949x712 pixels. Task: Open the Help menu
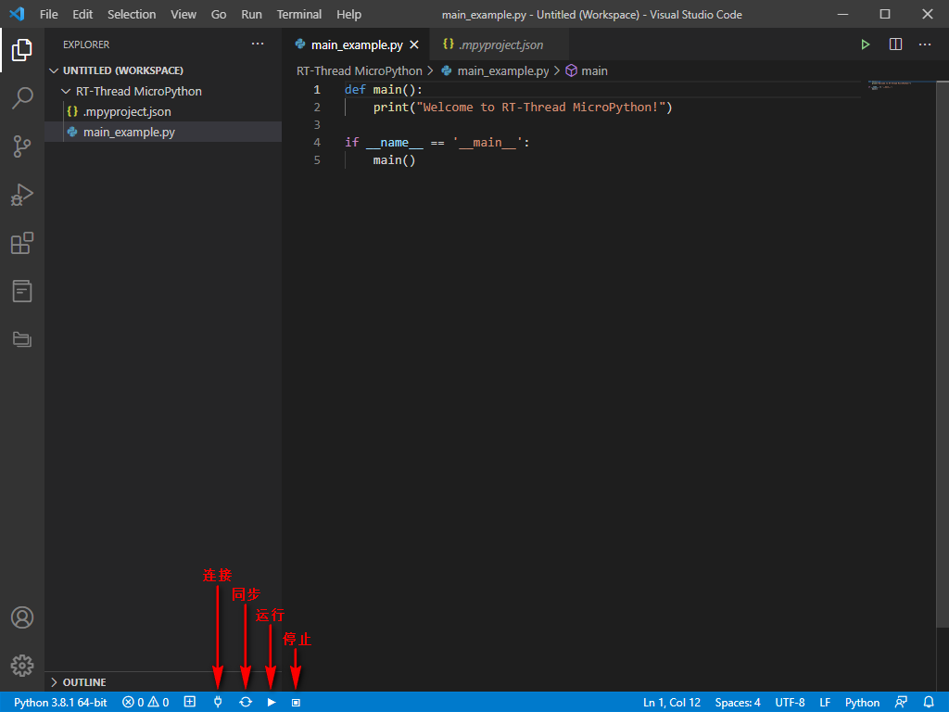point(348,14)
